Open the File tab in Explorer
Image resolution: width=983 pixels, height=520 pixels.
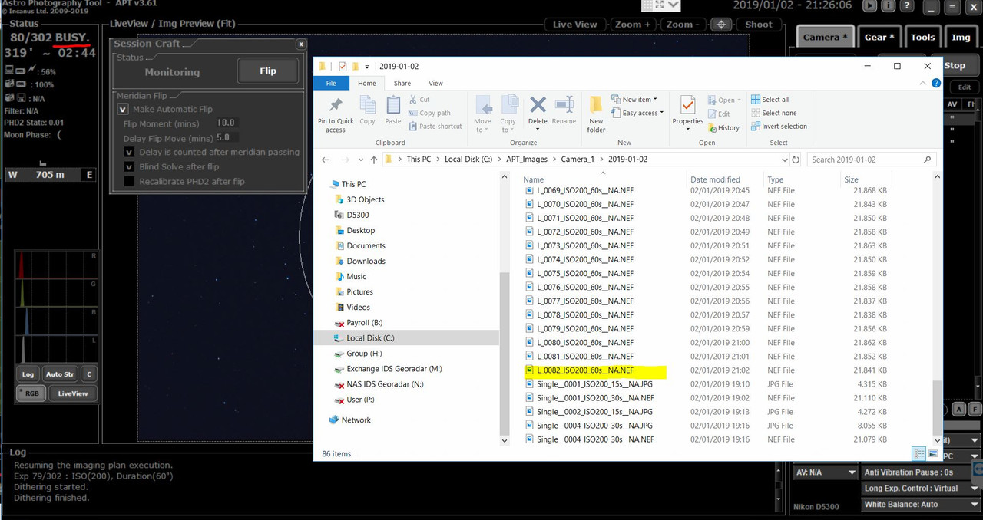click(x=331, y=83)
